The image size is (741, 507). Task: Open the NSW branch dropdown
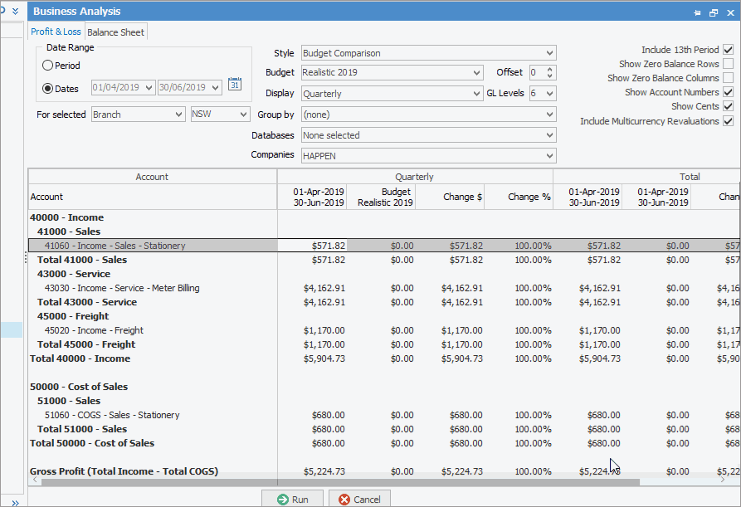[243, 115]
